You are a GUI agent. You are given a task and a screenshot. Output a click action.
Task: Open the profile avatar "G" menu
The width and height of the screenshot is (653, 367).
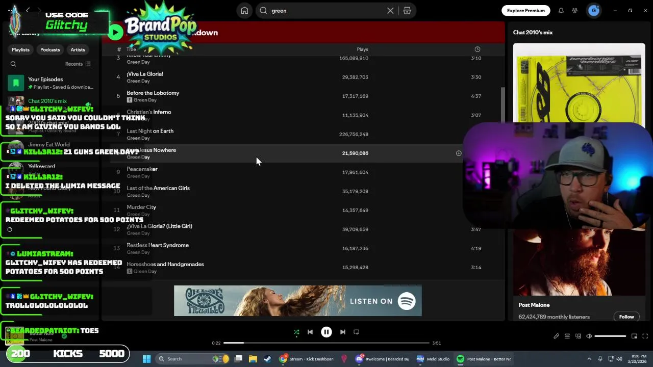click(x=593, y=11)
